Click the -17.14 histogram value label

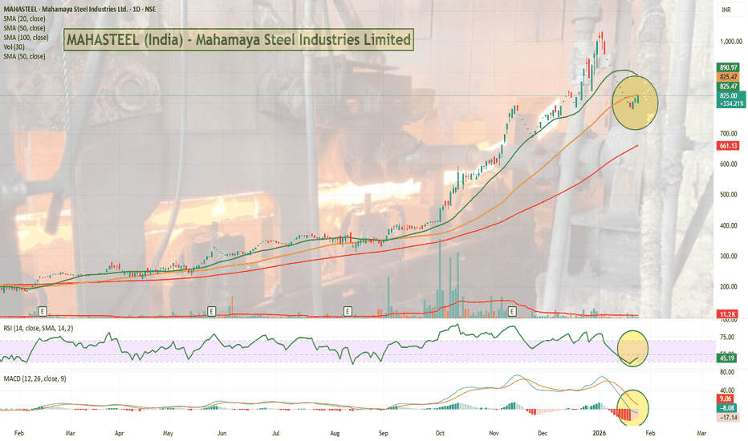(x=729, y=418)
